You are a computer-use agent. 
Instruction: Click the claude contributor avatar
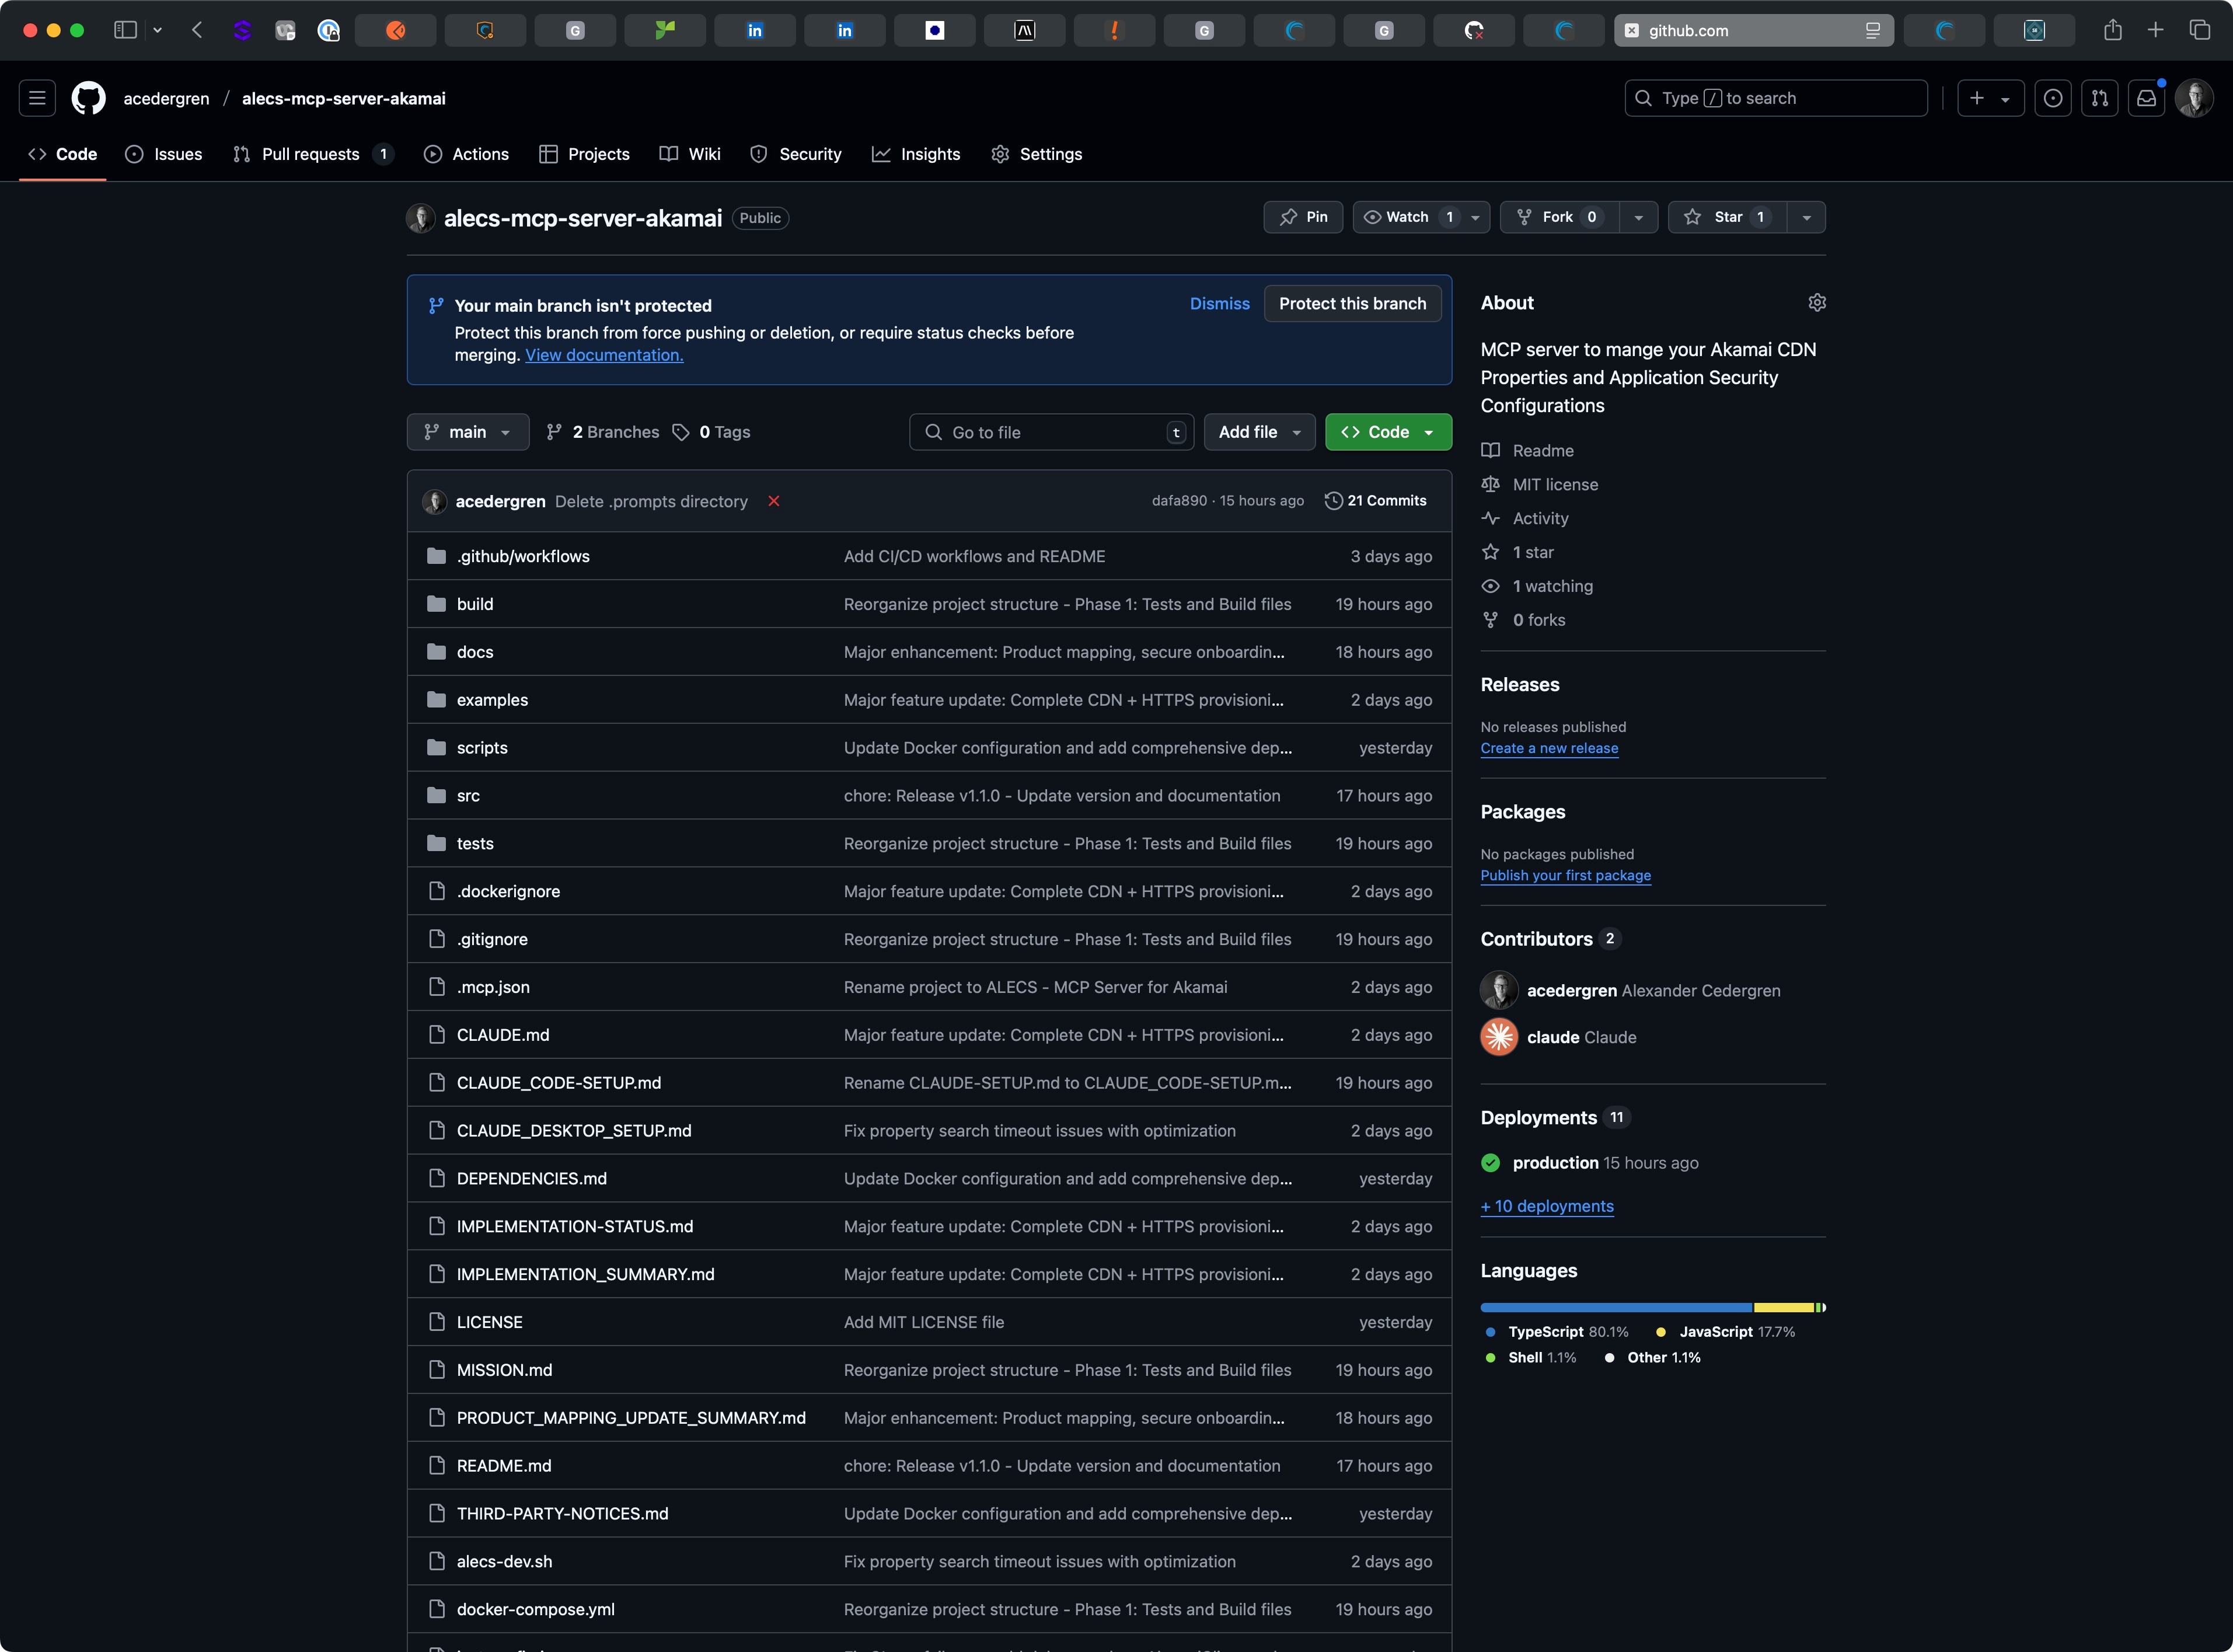coord(1499,1037)
